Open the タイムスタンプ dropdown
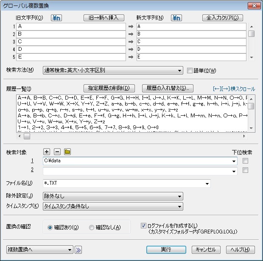The height and width of the screenshot is (261, 263). click(113, 206)
